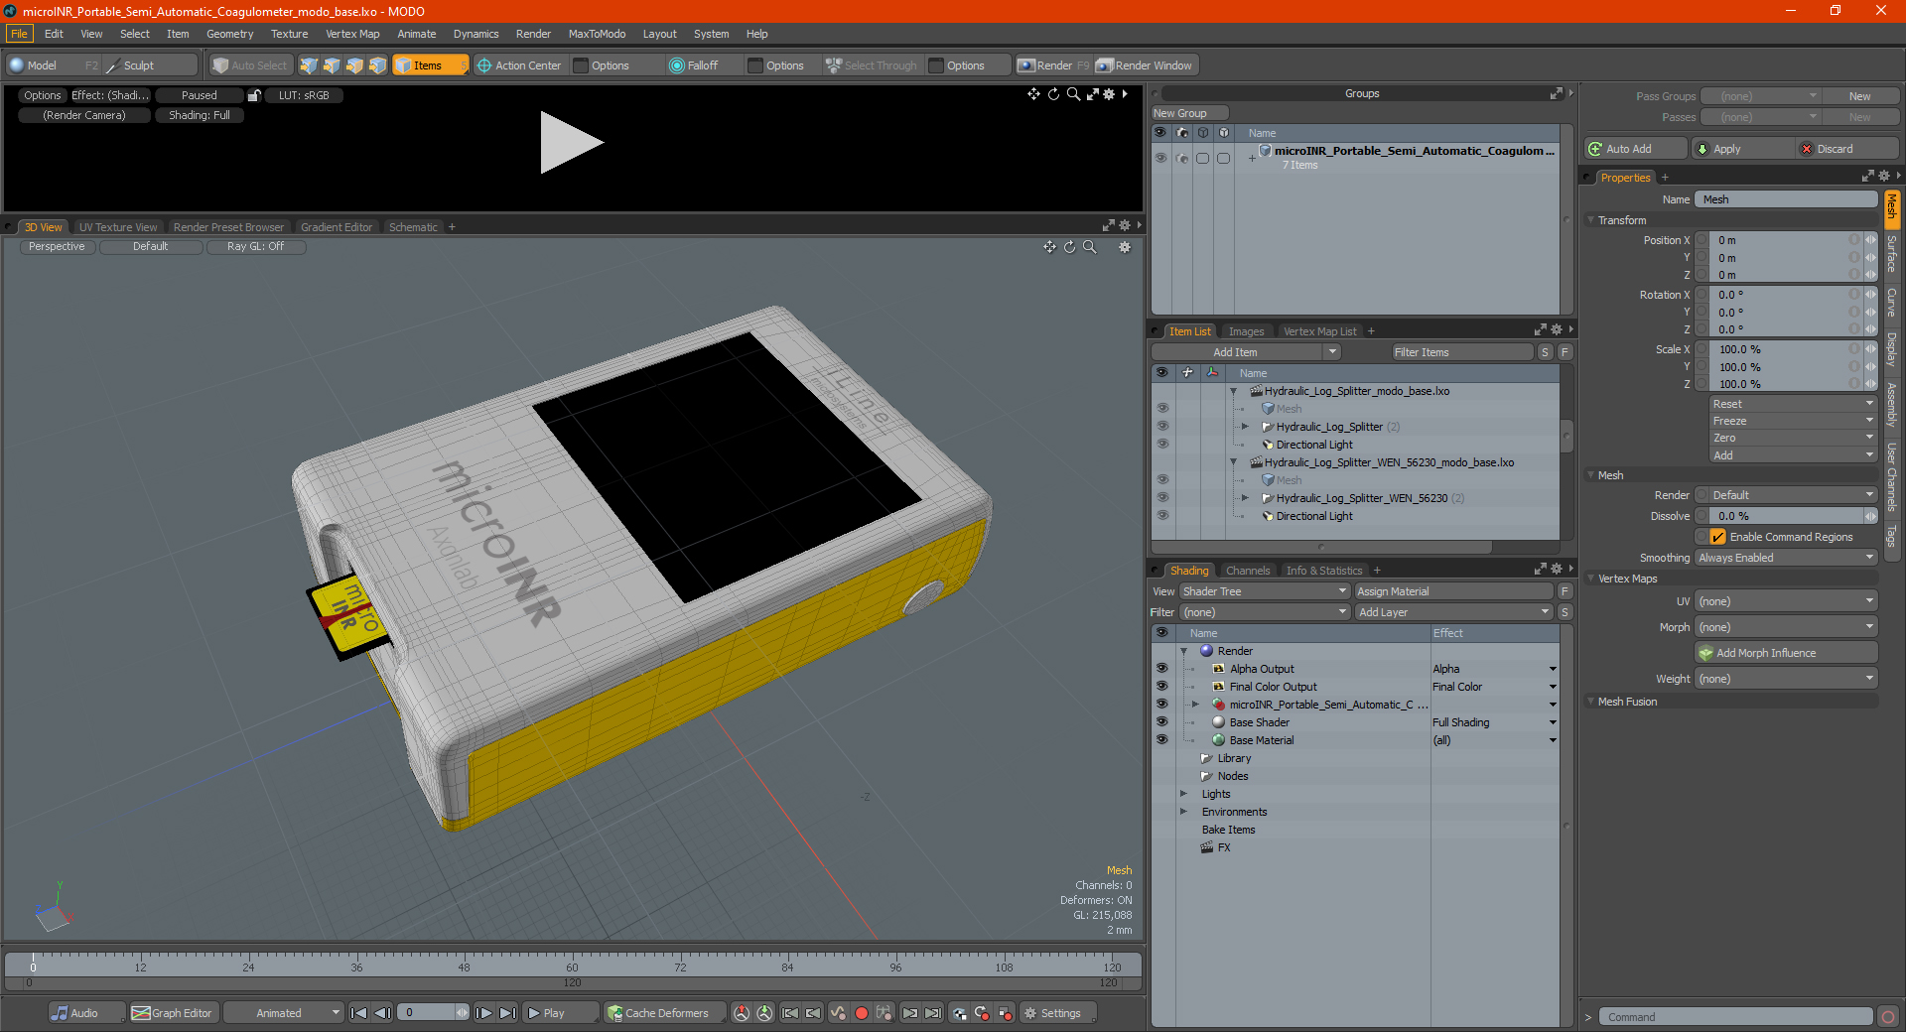Click 3D viewport rotate icon
Viewport: 1906px width, 1032px height.
(x=1070, y=247)
